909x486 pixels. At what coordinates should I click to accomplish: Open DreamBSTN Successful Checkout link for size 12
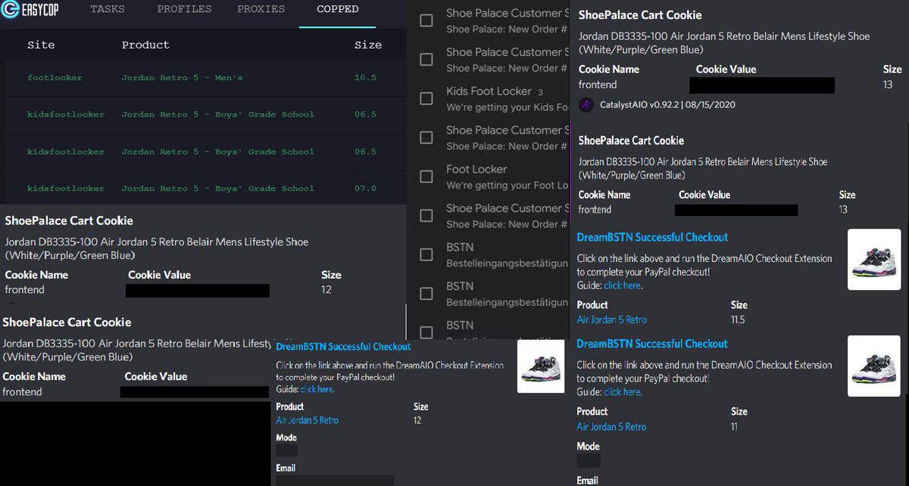tap(343, 347)
